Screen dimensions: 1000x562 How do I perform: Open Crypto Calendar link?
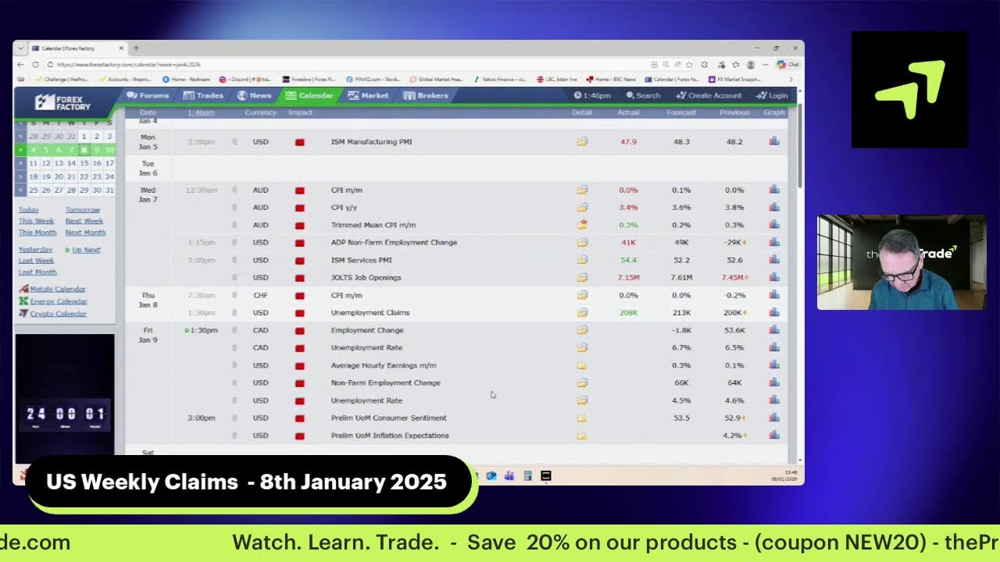point(58,314)
